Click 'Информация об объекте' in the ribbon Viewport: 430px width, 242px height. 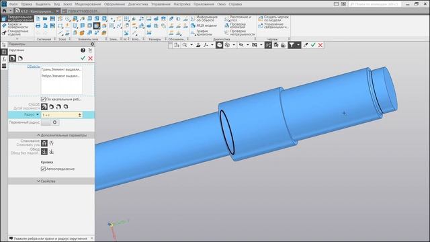[204, 19]
